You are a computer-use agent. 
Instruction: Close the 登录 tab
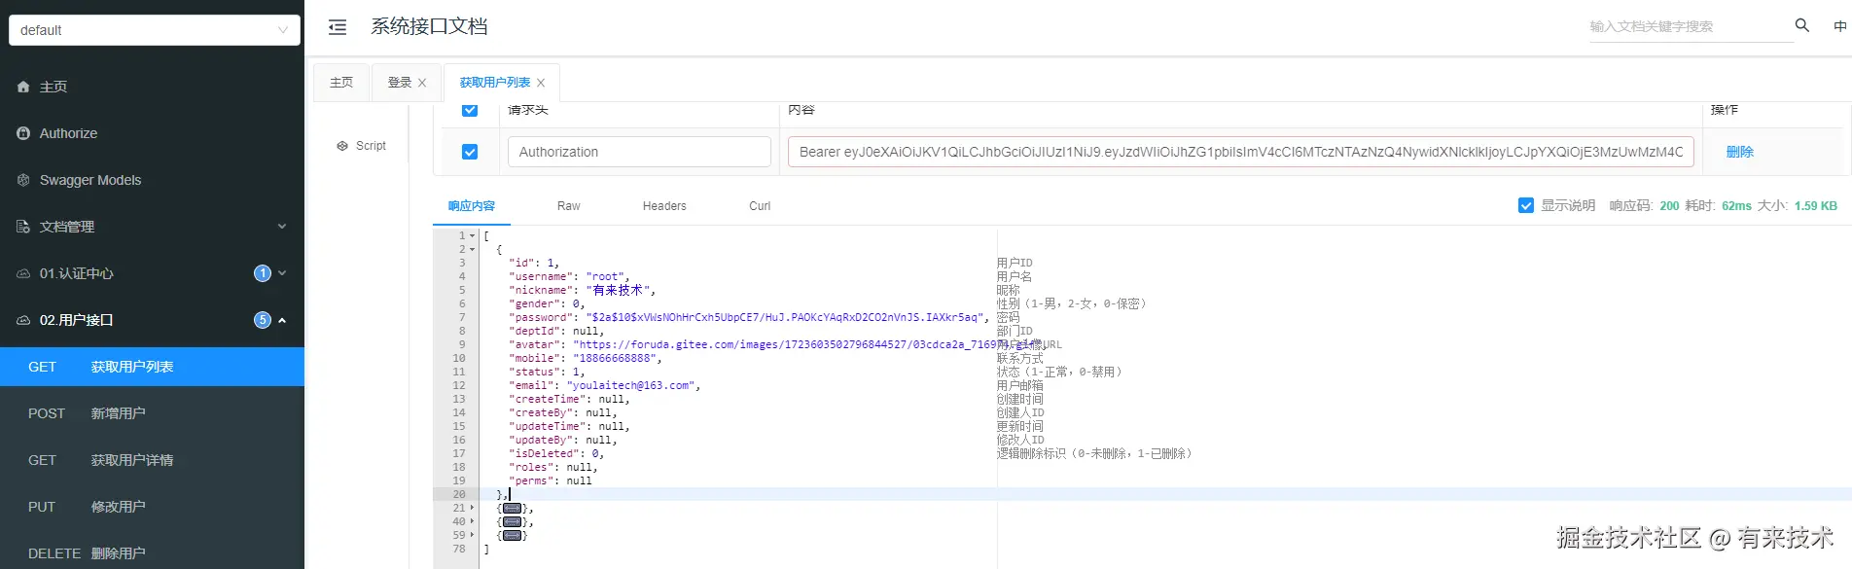[422, 83]
